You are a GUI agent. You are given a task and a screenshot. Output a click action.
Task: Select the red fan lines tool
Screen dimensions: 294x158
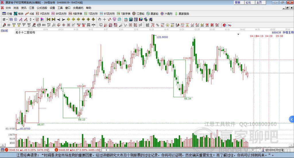[x=105, y=25]
